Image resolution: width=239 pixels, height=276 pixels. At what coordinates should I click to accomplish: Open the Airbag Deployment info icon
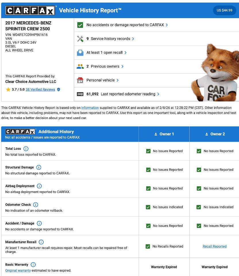(x=39, y=186)
